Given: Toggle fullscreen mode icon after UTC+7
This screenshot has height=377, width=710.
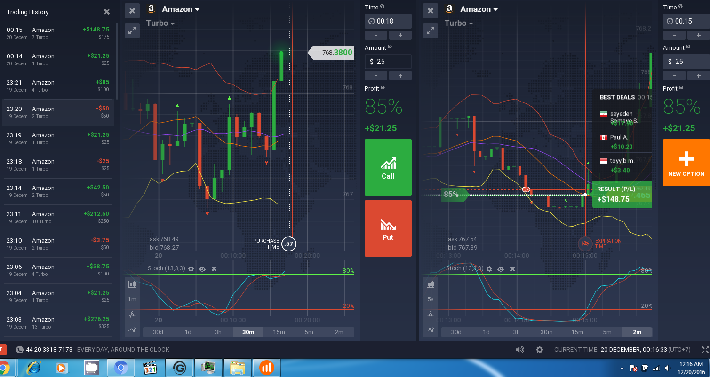Looking at the screenshot, I should [x=705, y=350].
